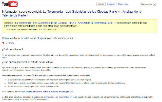Click 'Quiero saber más sobre el proceso de impugnación'
Screen dimensions: 162x102
(50, 92)
